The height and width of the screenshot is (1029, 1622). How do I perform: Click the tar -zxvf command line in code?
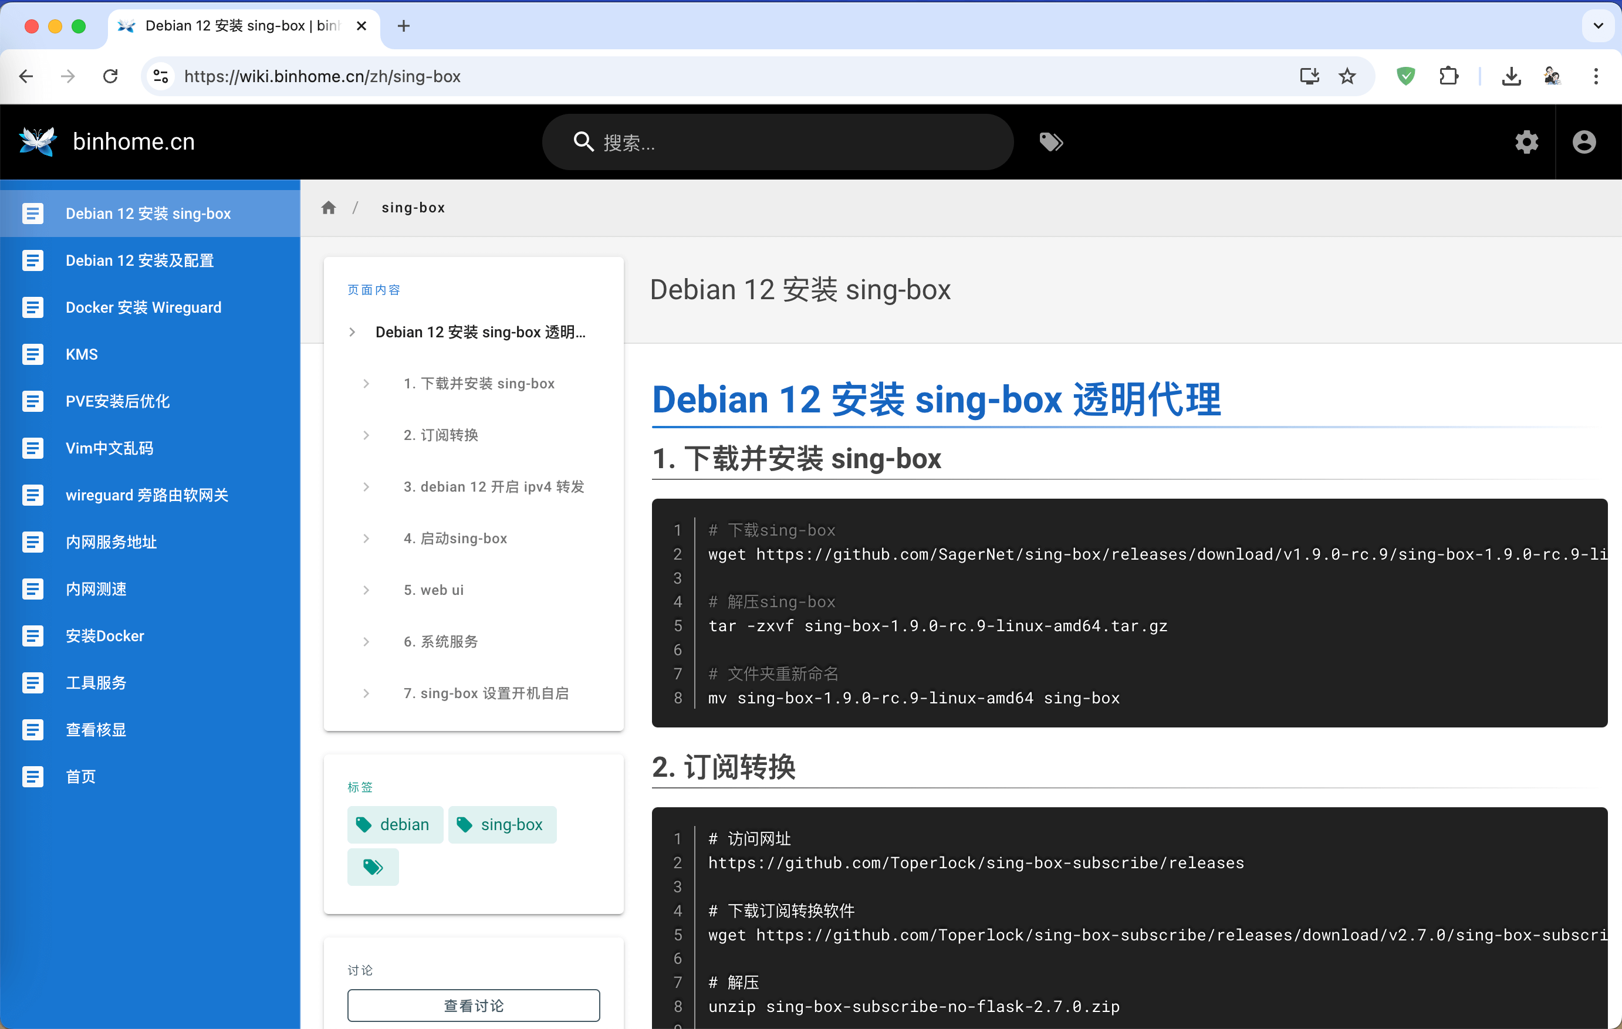[938, 627]
